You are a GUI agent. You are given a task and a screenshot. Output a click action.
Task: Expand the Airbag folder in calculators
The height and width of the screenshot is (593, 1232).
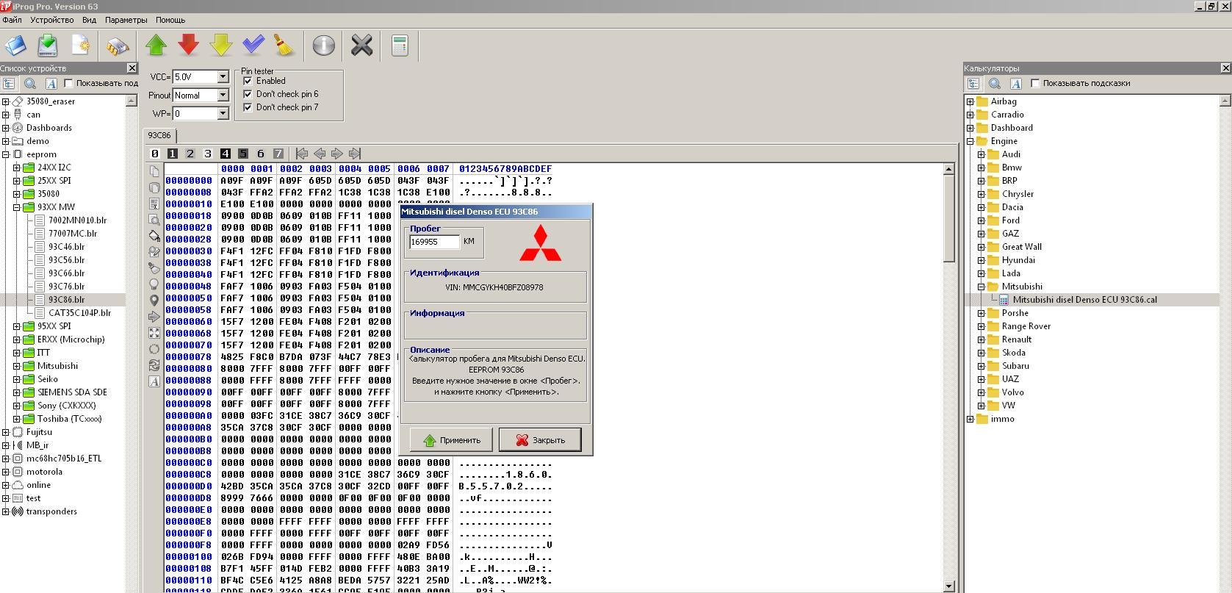coord(970,101)
